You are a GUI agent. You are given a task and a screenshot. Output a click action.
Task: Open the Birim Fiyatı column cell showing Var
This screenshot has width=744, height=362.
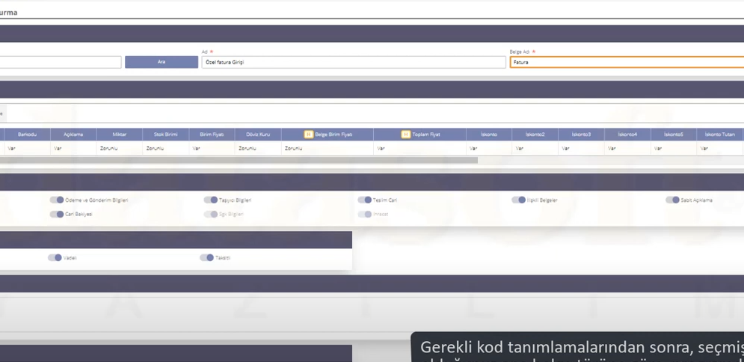pyautogui.click(x=212, y=148)
